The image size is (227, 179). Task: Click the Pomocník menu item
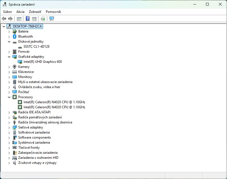(53, 12)
